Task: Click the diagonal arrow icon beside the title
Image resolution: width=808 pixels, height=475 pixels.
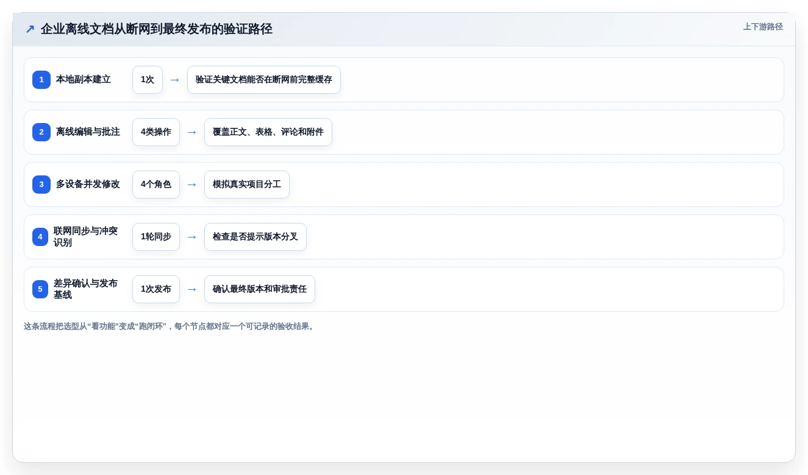Action: 30,29
